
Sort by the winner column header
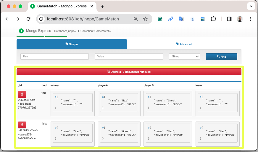tap(55, 85)
